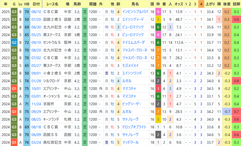Select the HB value 72
241x146 pixels.
(x=27, y=42)
